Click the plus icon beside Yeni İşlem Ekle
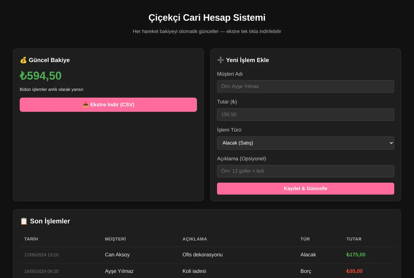Screen dimensions: 414x278 (x=220, y=60)
